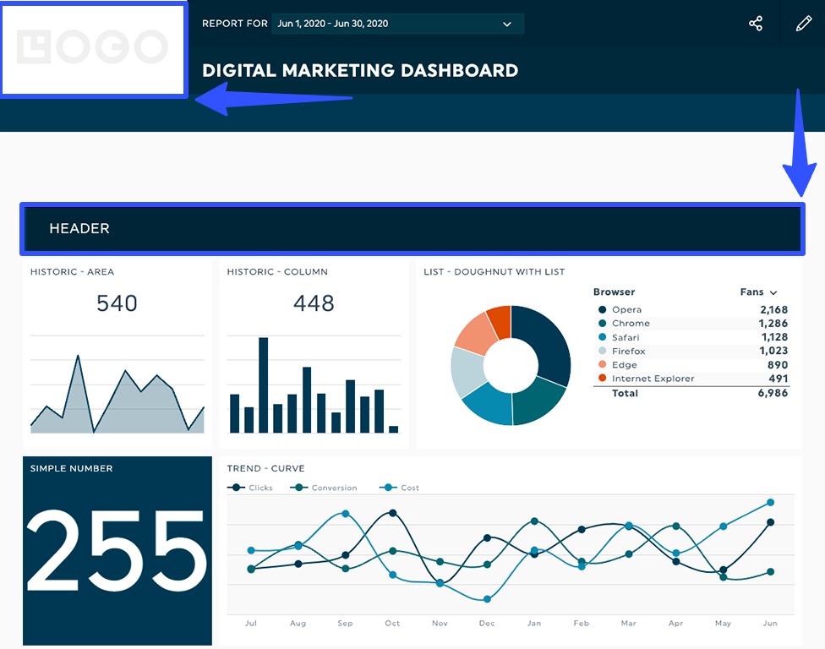Open the report date range dropdown
825x649 pixels.
tap(396, 24)
